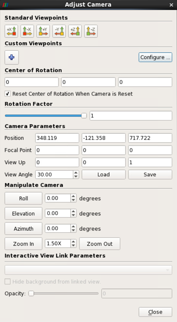Click the Azimuth degrees value field

[58, 229]
